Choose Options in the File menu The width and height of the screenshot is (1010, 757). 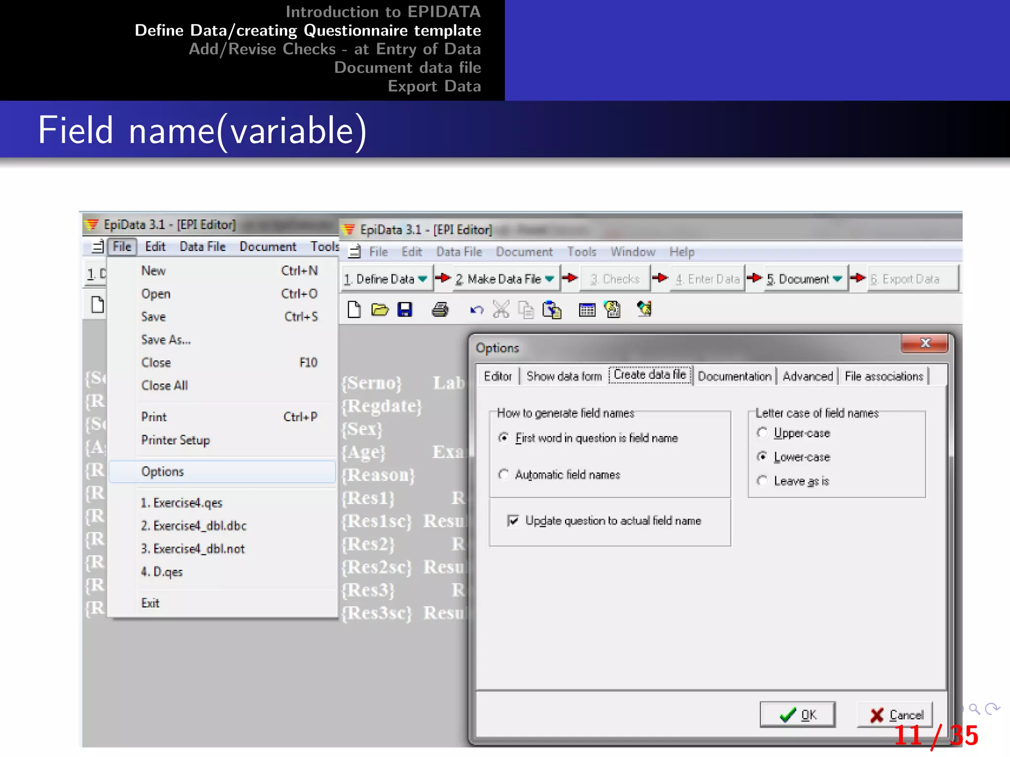(x=222, y=472)
